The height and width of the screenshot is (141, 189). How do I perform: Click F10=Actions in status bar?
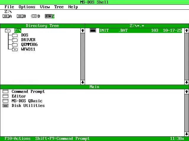pyautogui.click(x=17, y=138)
